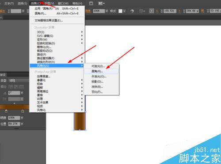The height and width of the screenshot is (164, 221).
Task: Click the X coordinate field 155.531
Action: (170, 11)
